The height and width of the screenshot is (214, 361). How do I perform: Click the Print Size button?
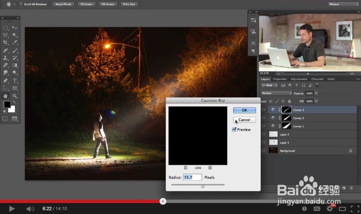tap(129, 4)
